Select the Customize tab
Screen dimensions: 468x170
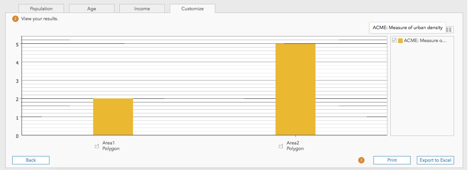193,9
